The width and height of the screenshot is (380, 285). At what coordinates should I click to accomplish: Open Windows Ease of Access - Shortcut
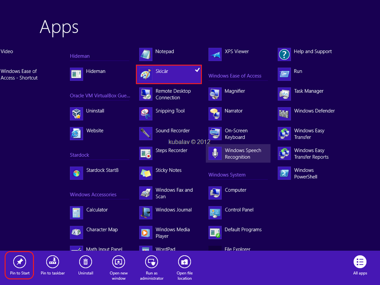[19, 74]
